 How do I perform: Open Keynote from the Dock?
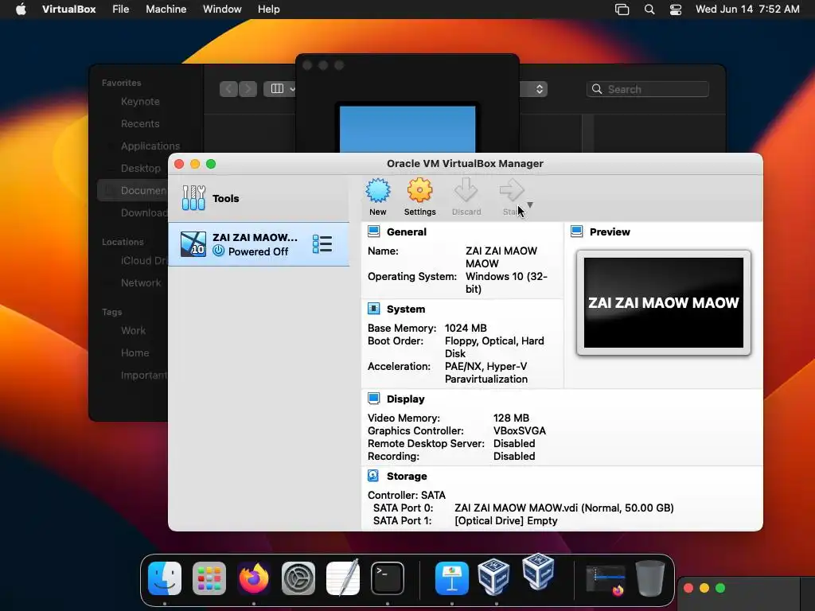[452, 578]
